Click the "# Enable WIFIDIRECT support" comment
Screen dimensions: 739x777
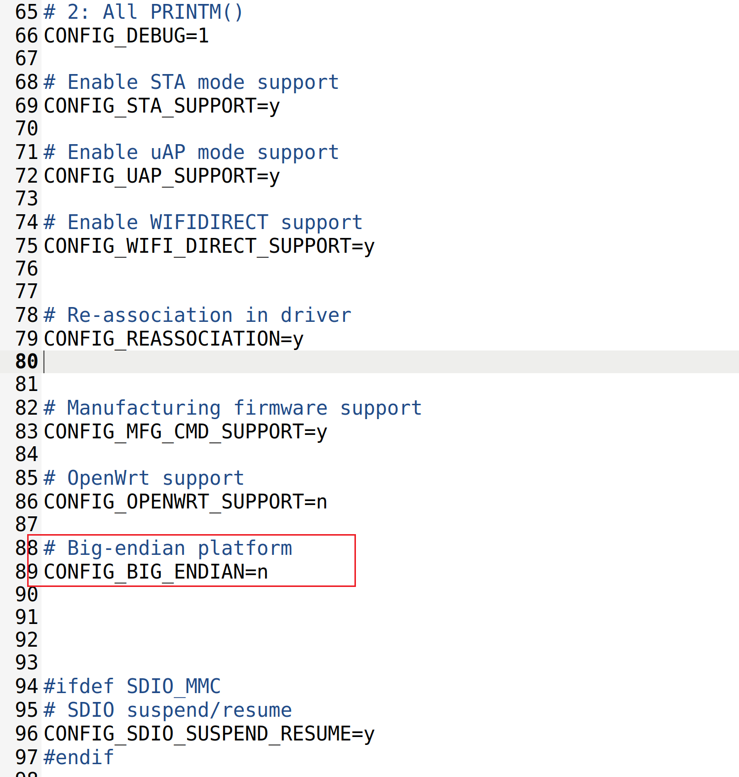click(203, 223)
